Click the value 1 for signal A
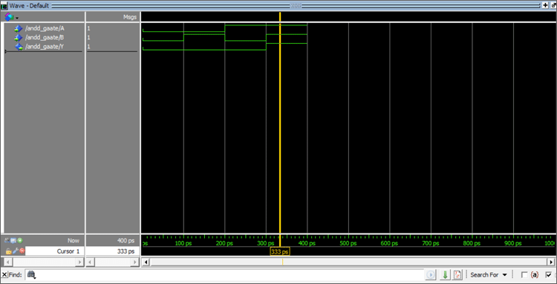 tap(89, 28)
